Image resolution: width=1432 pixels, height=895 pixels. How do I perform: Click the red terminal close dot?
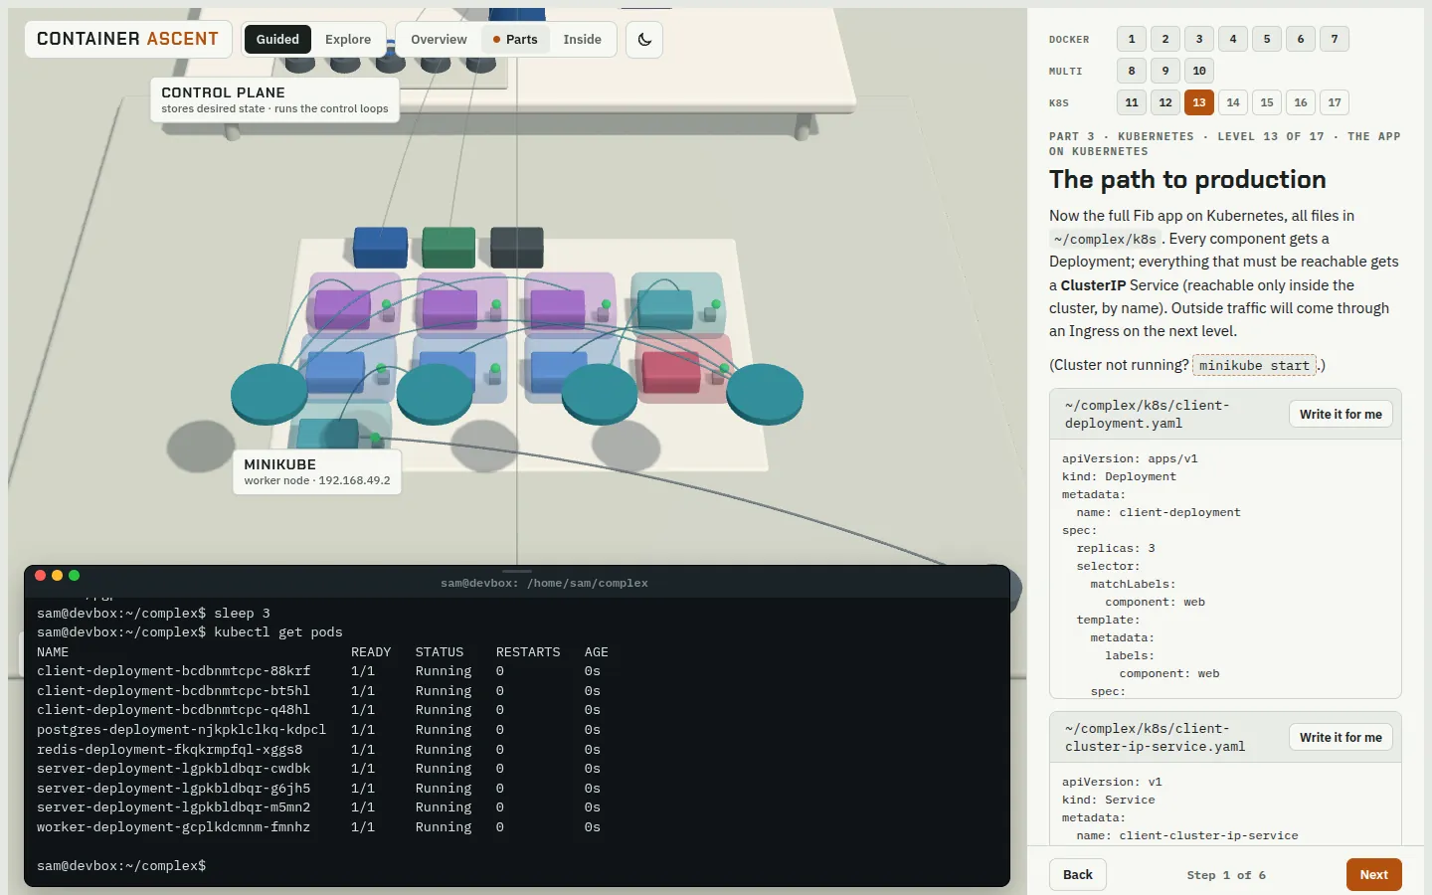pos(41,576)
